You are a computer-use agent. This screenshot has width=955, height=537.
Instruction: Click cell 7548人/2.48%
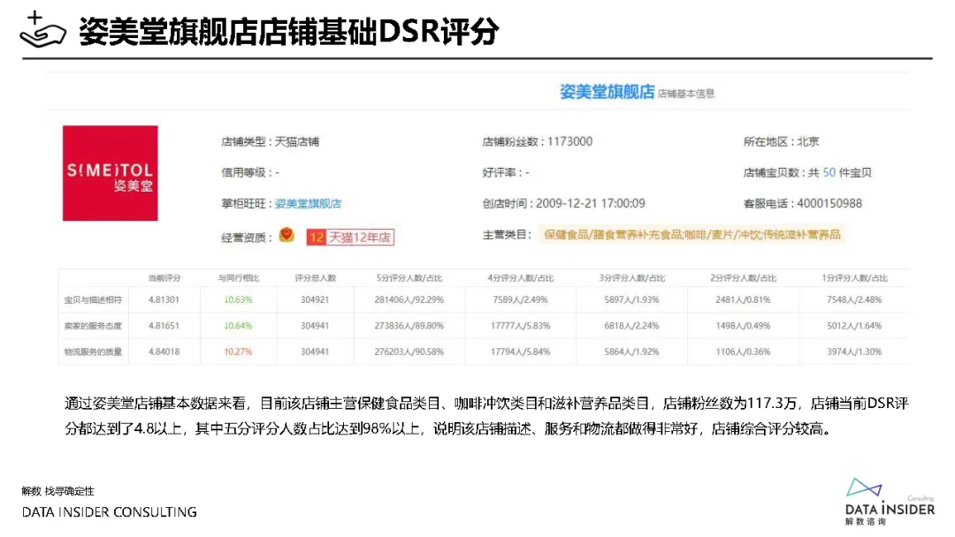coord(854,299)
